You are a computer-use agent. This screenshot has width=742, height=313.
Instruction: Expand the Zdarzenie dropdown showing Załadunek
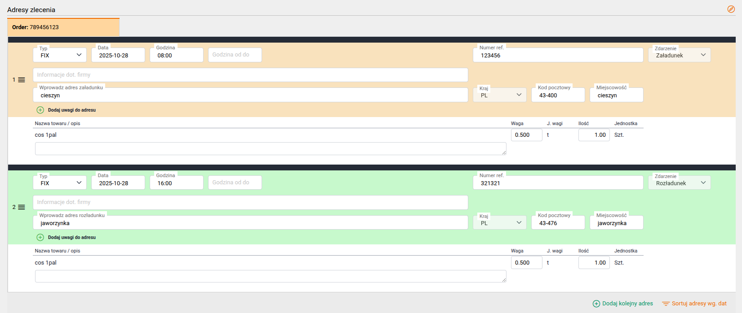(x=679, y=55)
